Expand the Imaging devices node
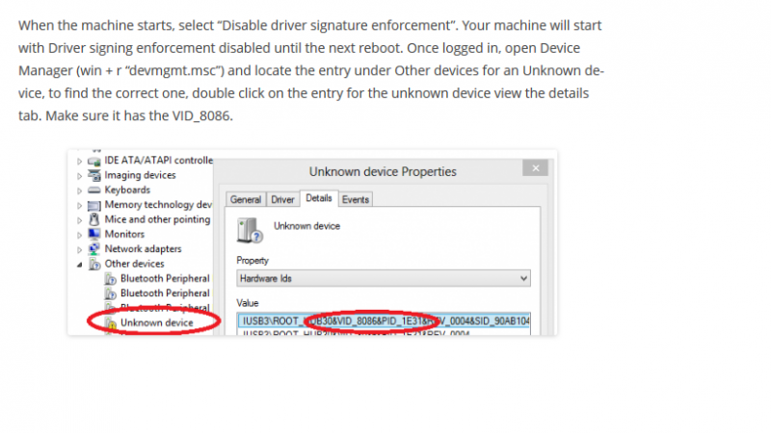Viewport: 771px width, 433px height. click(x=80, y=175)
